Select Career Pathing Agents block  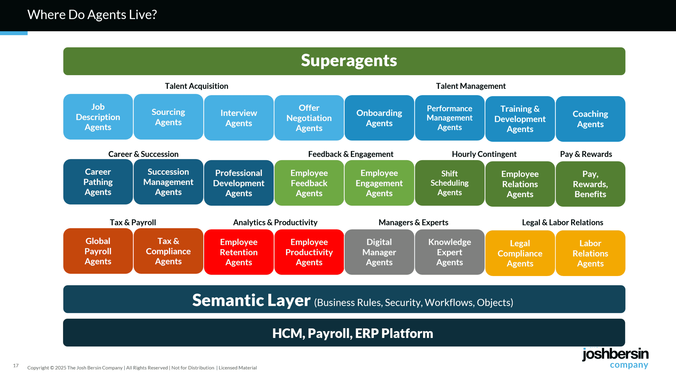(98, 182)
